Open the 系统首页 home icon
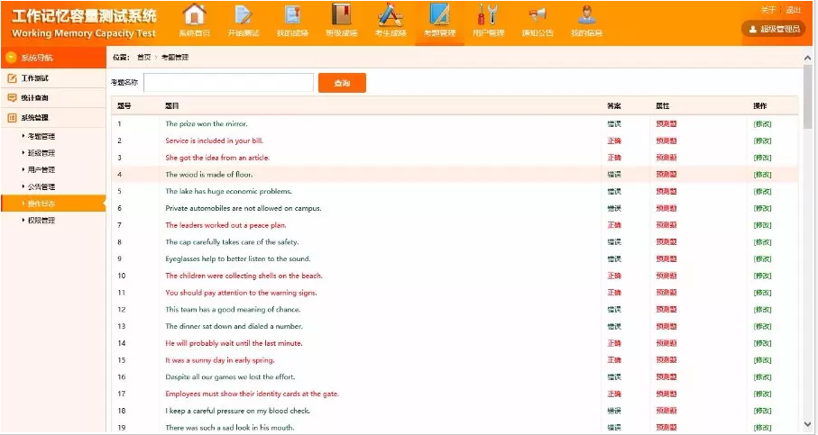This screenshot has height=435, width=818. (x=194, y=15)
